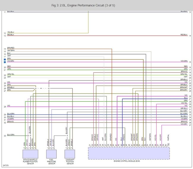The width and height of the screenshot is (193, 169).
Task: Select the Intake Manifold Runner Position Sensor box
Action: 30,154
